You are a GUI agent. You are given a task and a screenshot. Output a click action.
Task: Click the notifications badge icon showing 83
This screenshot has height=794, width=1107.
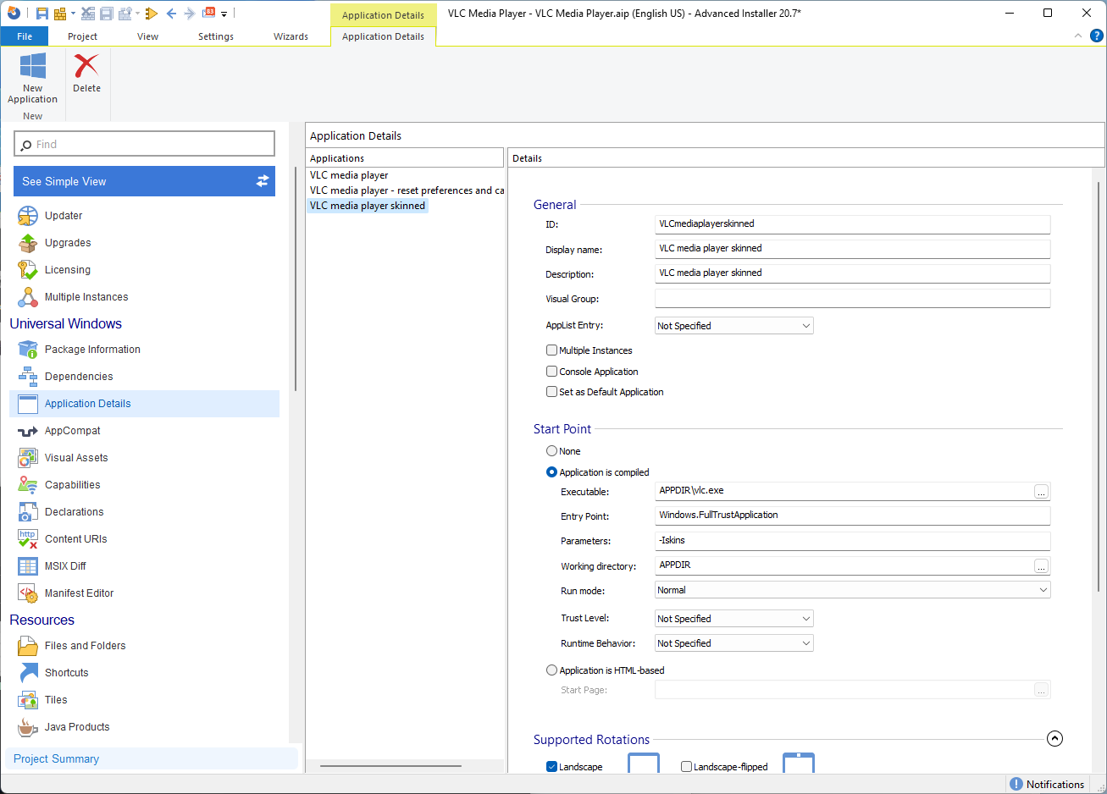coord(209,13)
